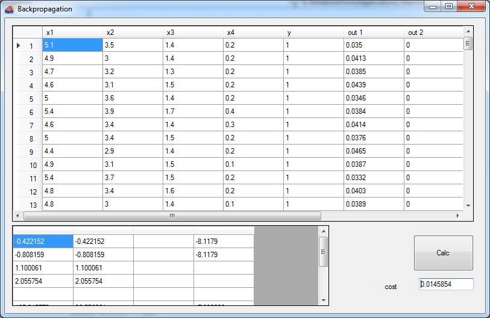
Task: Select the highlighted -0.422152 weight cell
Action: [x=43, y=242]
